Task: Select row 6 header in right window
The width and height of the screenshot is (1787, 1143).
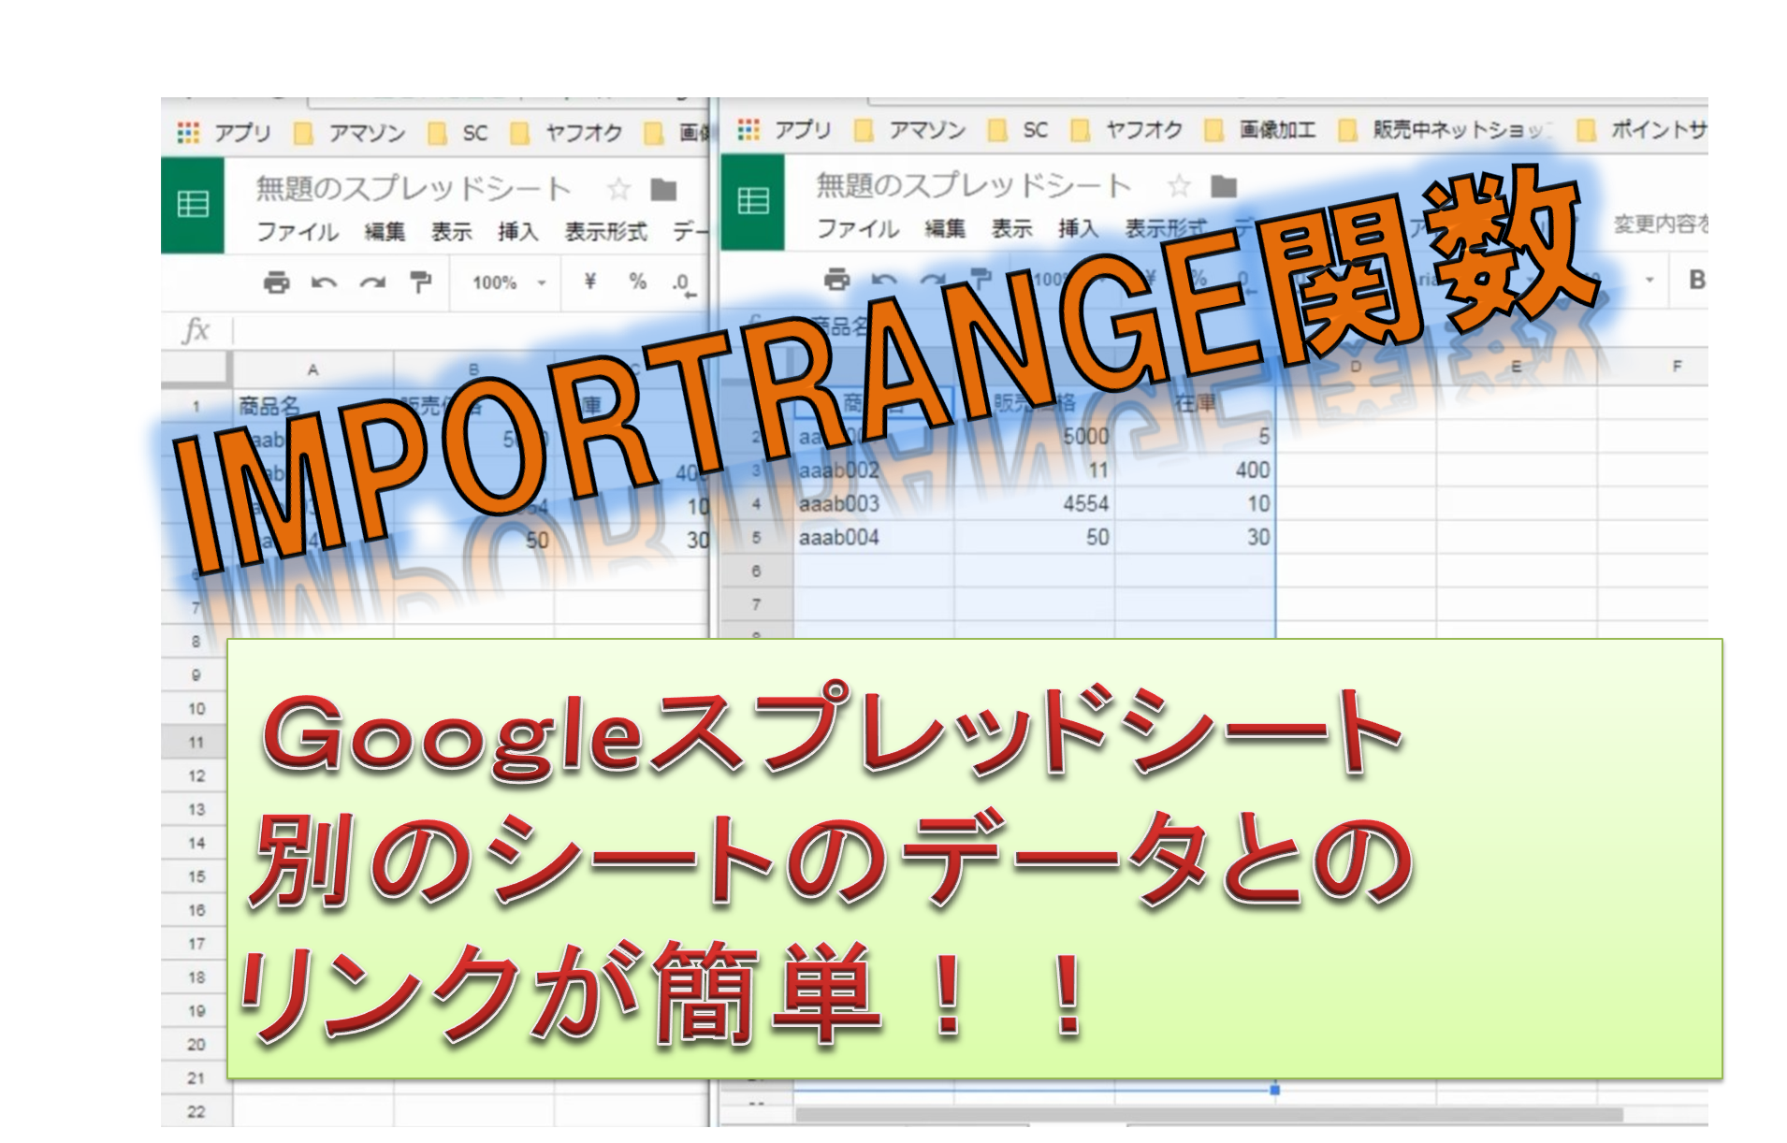Action: coord(756,571)
